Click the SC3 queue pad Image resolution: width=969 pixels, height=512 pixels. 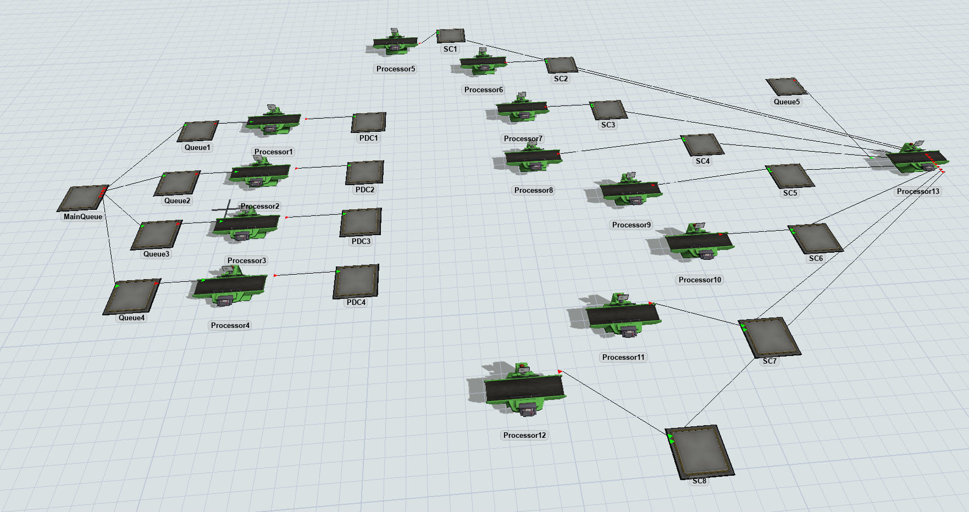click(608, 110)
